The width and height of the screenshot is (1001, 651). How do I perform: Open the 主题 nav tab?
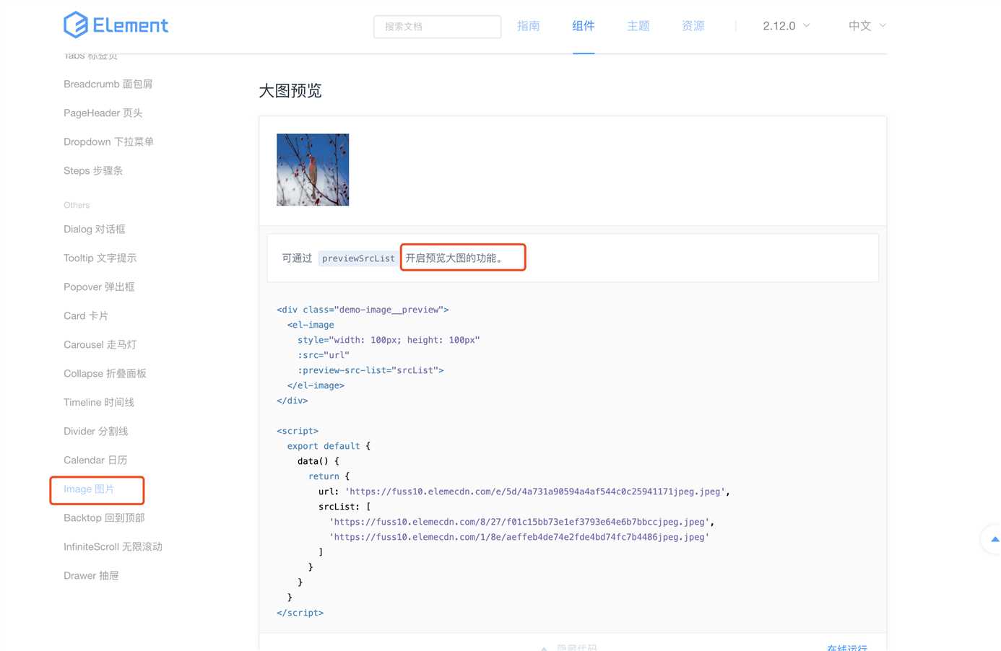click(638, 26)
